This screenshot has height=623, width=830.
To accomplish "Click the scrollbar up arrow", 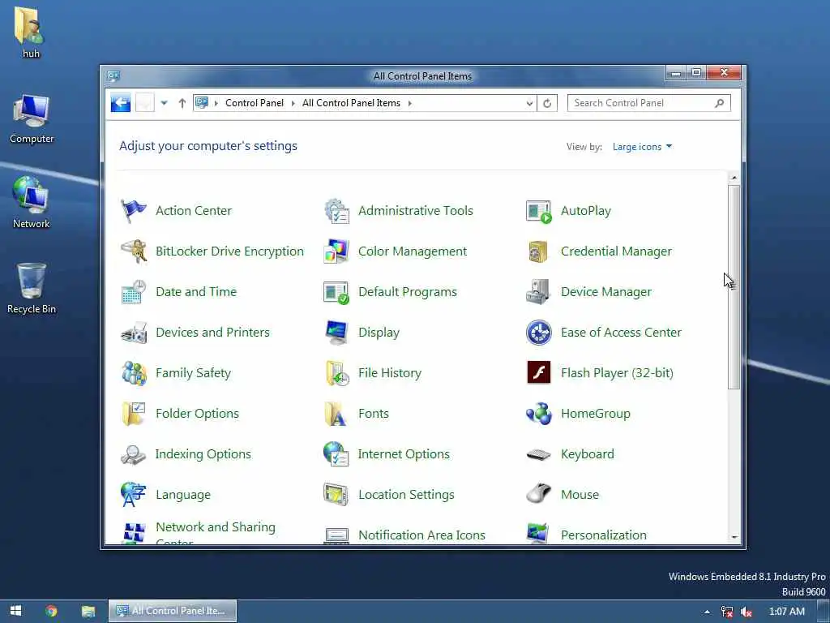I will click(x=734, y=178).
